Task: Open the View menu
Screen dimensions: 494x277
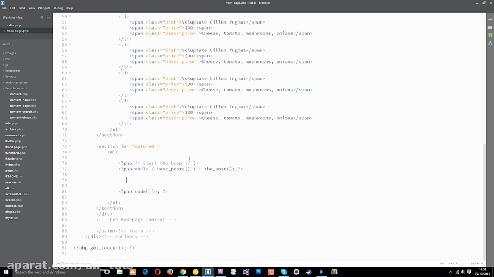Action: (x=31, y=8)
